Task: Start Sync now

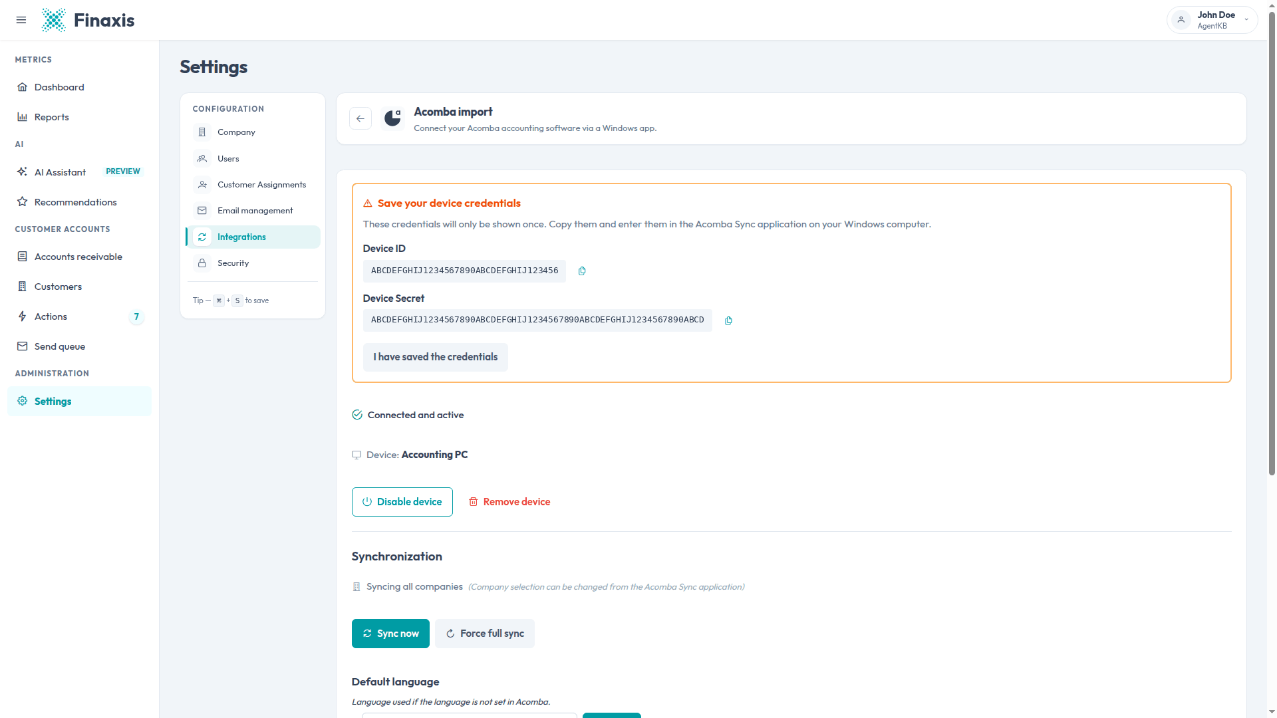Action: click(390, 634)
